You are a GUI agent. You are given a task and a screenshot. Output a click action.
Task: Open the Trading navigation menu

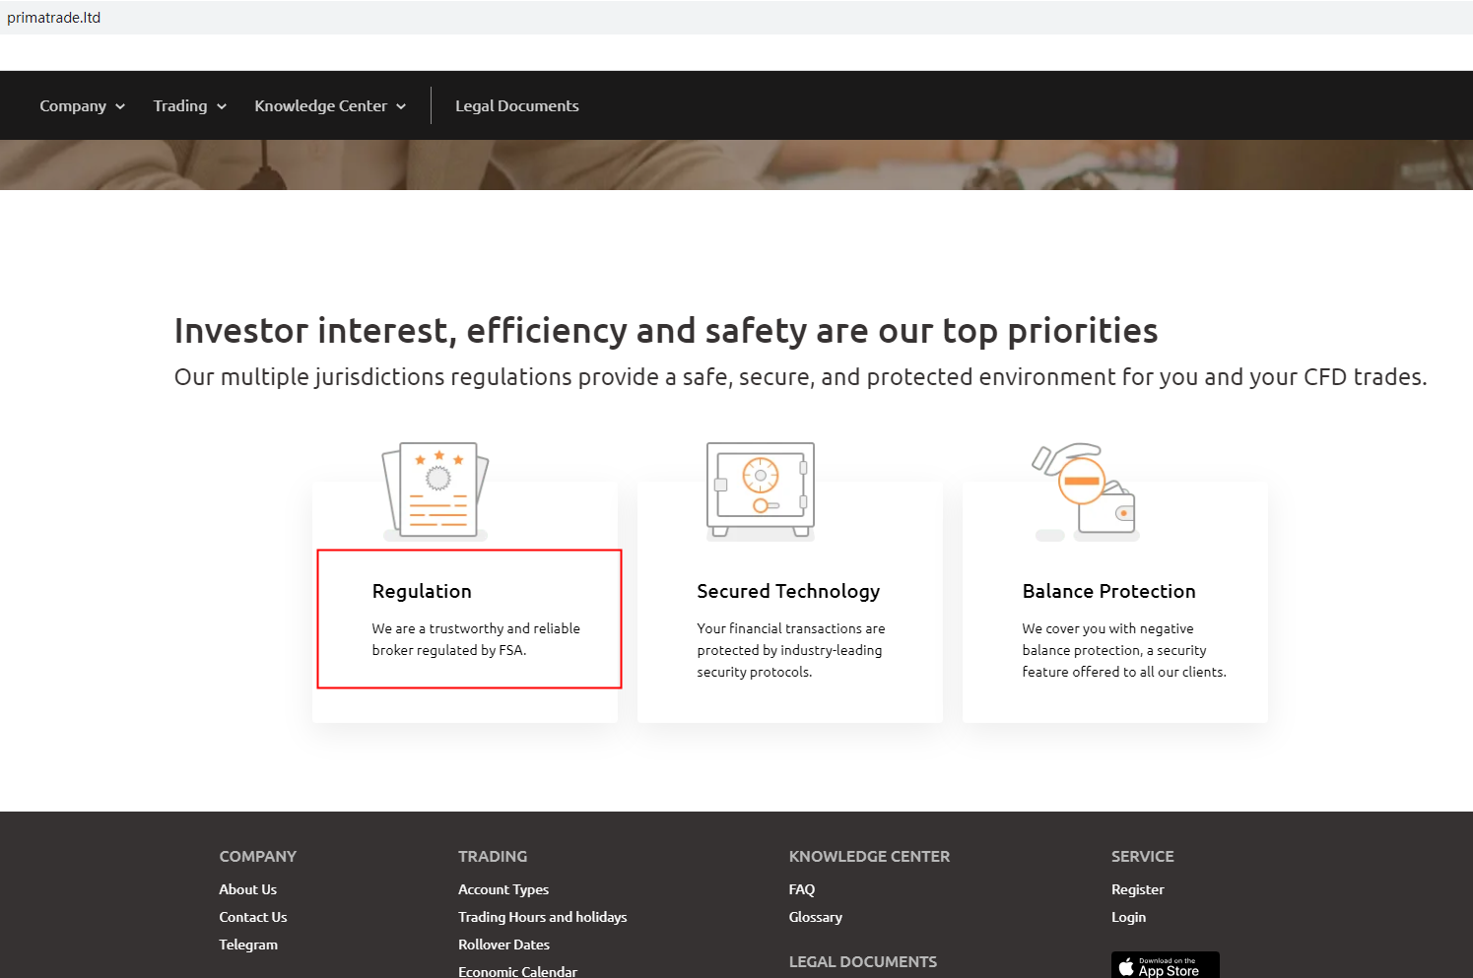[190, 105]
